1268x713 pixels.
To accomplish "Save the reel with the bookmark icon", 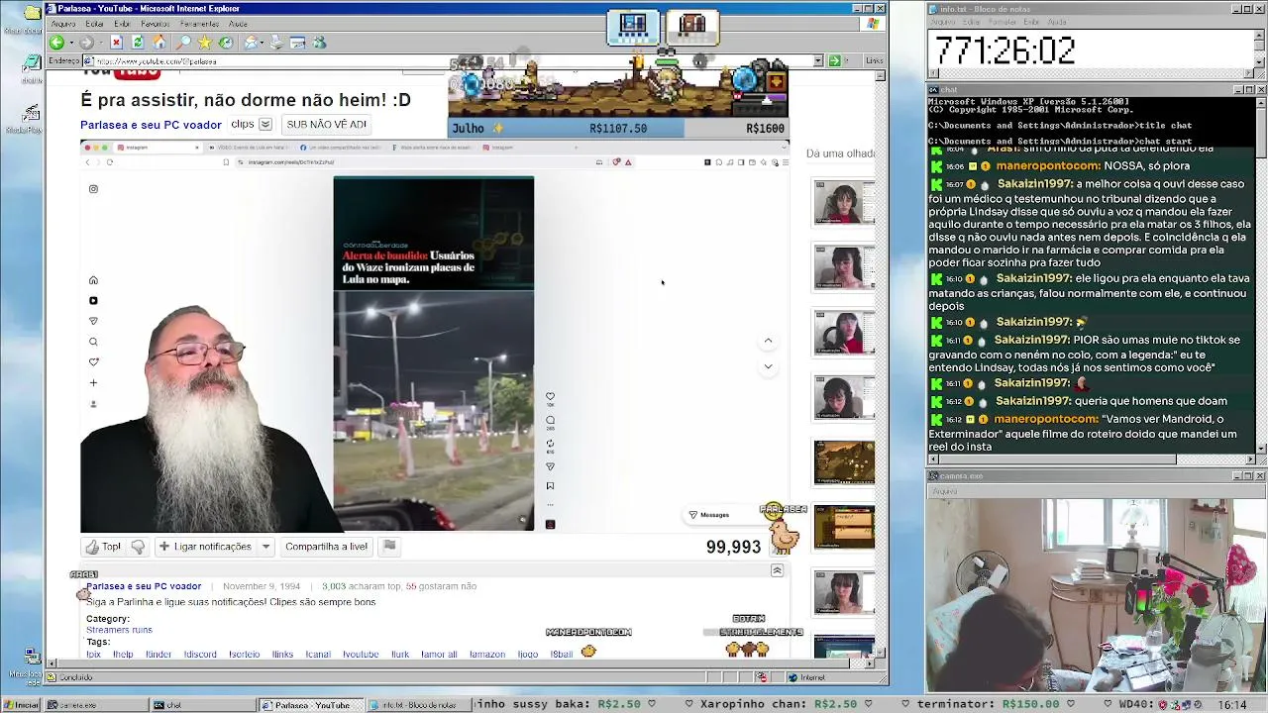I will pos(550,486).
